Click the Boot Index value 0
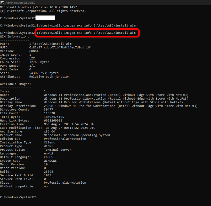 pyautogui.click(x=30, y=69)
